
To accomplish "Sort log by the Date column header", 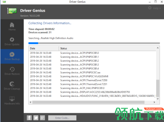I will click(x=44, y=49).
